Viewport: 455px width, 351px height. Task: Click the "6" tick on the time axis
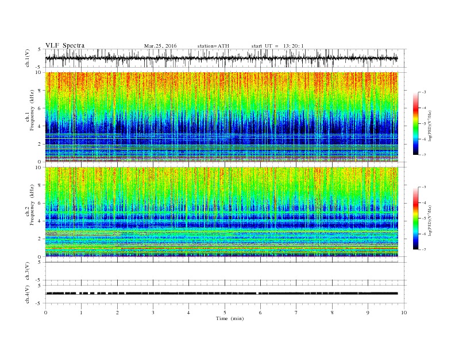click(260, 313)
